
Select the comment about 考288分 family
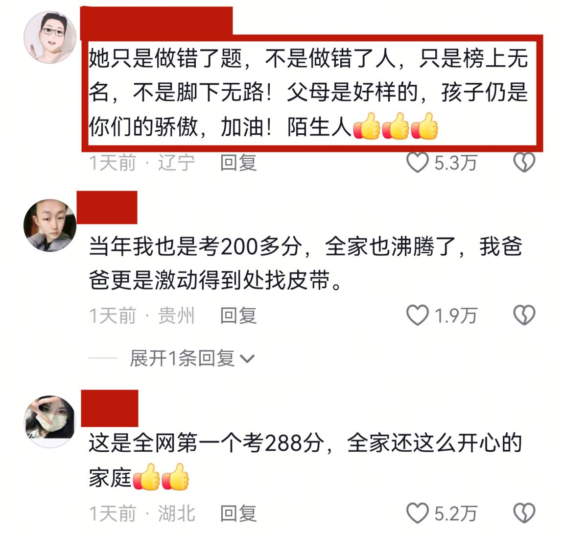tap(305, 461)
